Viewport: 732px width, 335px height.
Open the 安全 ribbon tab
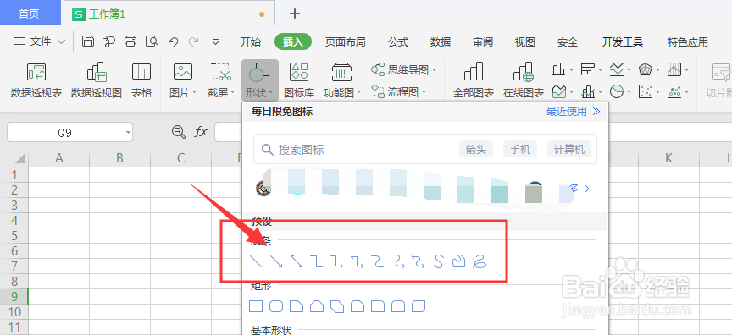[x=567, y=42]
